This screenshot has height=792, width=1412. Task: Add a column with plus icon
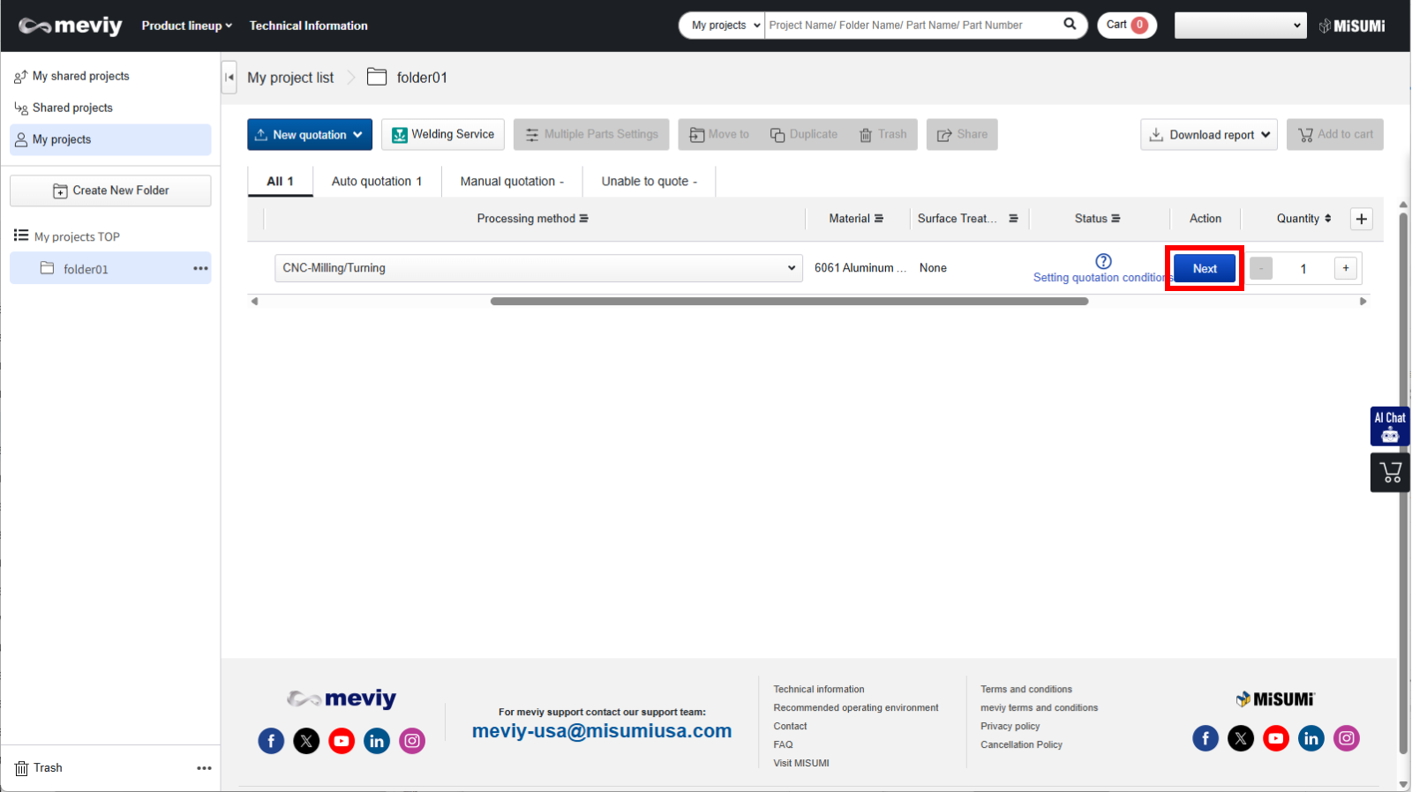[x=1361, y=219]
